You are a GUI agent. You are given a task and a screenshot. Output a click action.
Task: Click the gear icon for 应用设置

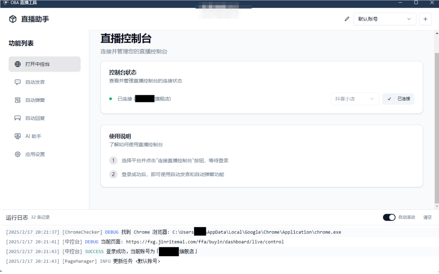18,154
